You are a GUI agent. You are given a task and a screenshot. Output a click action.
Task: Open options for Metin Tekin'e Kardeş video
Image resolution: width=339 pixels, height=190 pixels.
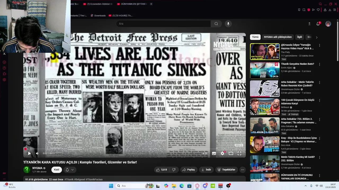pyautogui.click(x=319, y=158)
